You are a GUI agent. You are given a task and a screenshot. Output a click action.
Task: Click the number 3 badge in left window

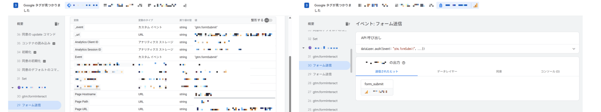[16, 5]
